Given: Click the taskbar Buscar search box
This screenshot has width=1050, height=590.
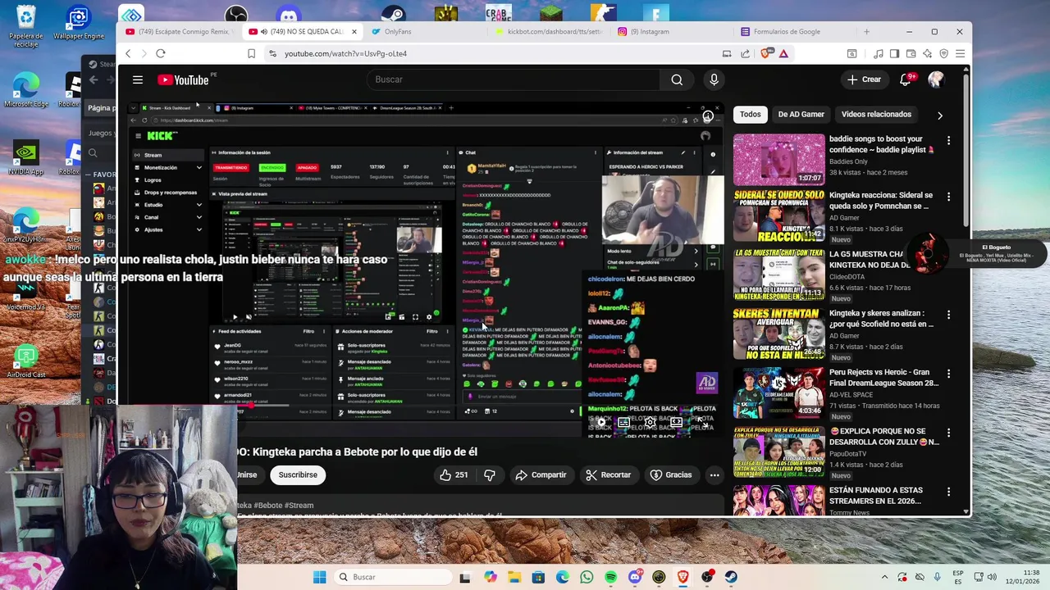Looking at the screenshot, I should pyautogui.click(x=393, y=577).
